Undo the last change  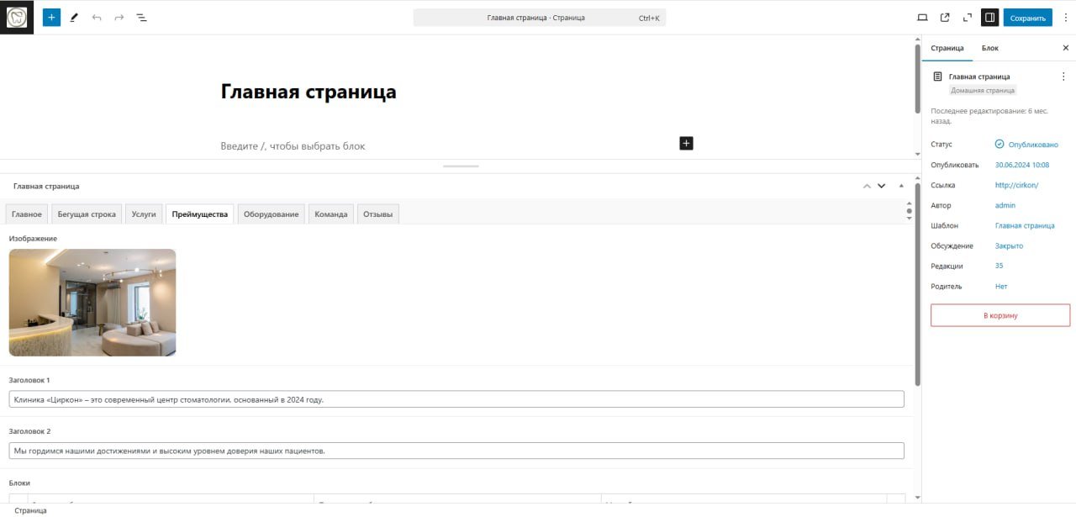click(x=97, y=17)
